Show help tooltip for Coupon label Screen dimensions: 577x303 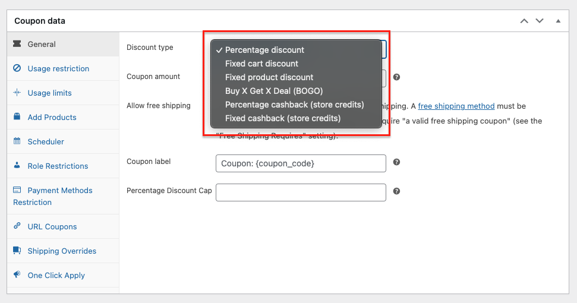396,162
